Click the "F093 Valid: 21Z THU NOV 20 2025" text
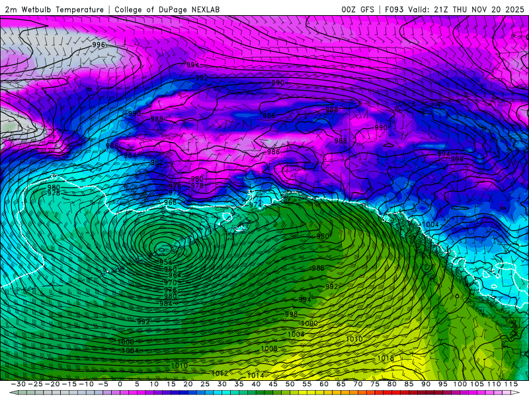The height and width of the screenshot is (396, 529). point(454,9)
